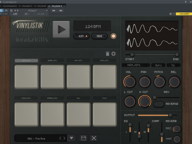Click the L CUT knob
Screen dimensions: 192x144
pyautogui.click(x=130, y=101)
